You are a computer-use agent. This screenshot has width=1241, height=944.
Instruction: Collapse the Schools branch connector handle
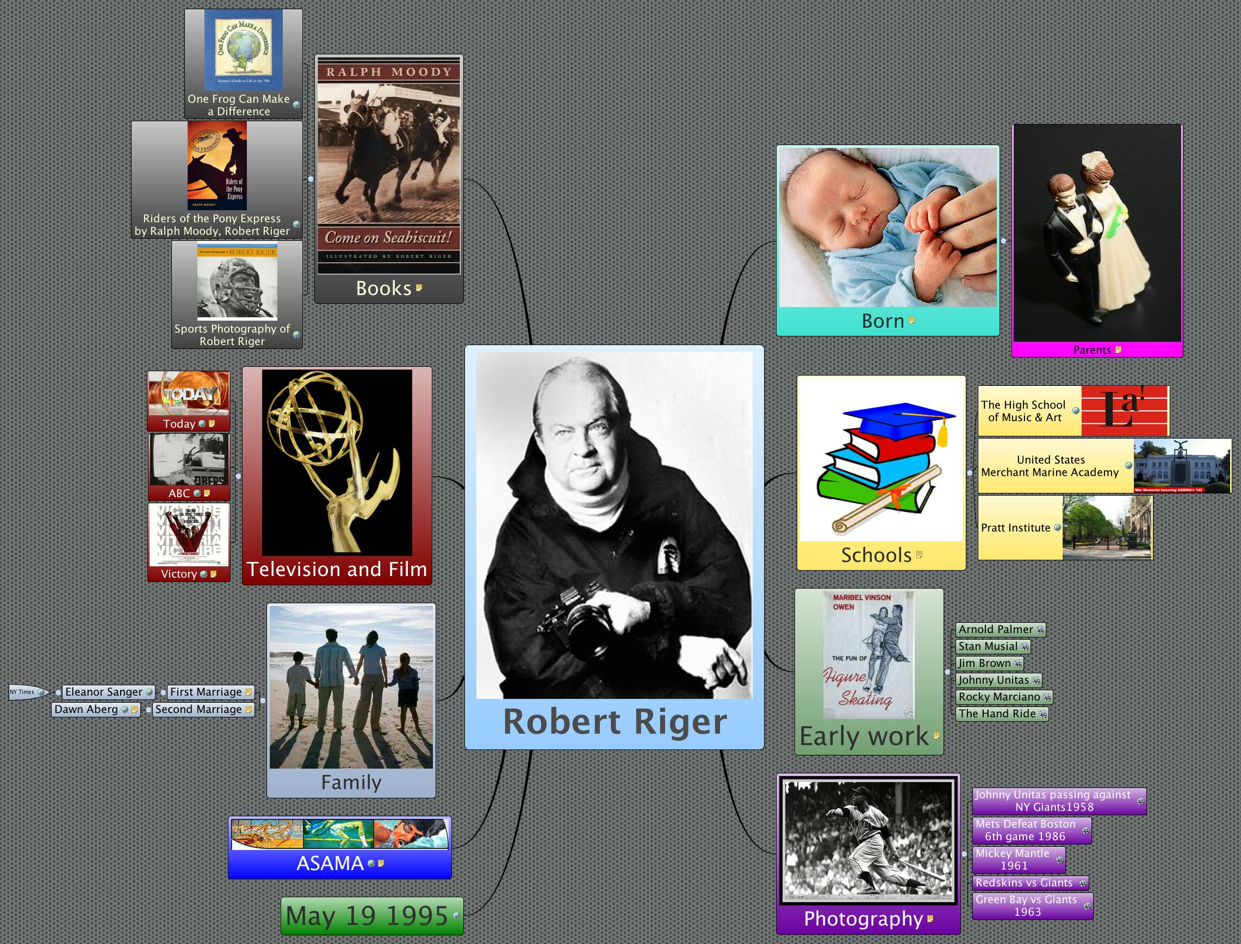coord(970,473)
